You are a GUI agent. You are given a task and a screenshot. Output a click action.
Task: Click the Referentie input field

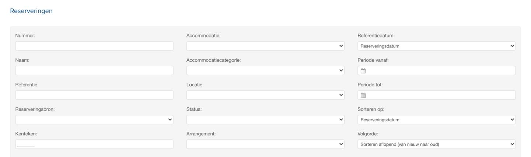[94, 95]
